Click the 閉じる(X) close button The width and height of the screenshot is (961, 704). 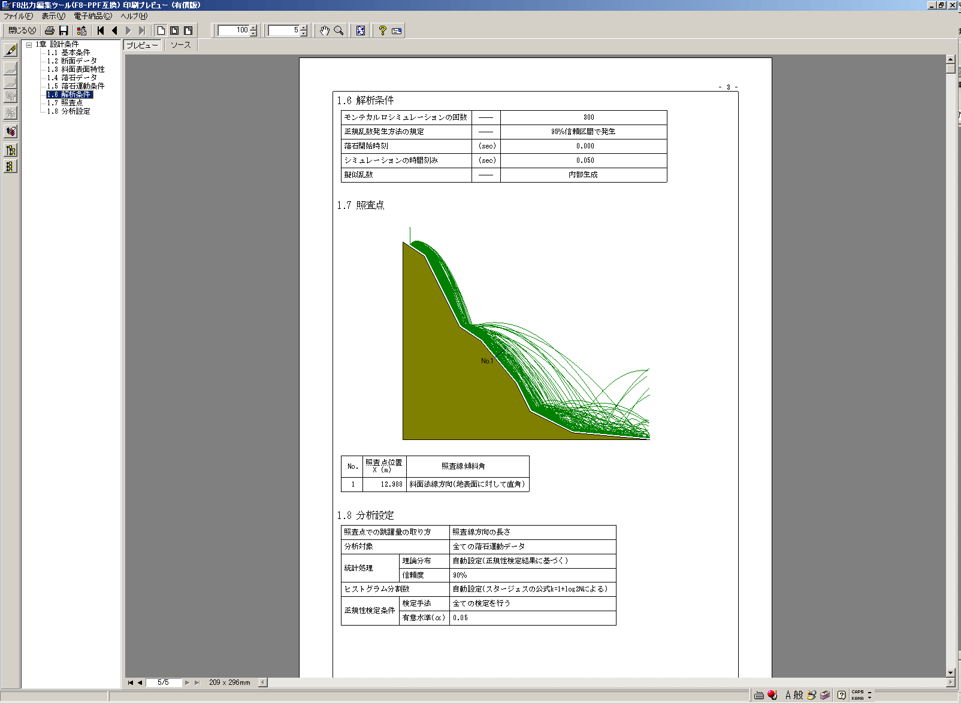tap(22, 31)
